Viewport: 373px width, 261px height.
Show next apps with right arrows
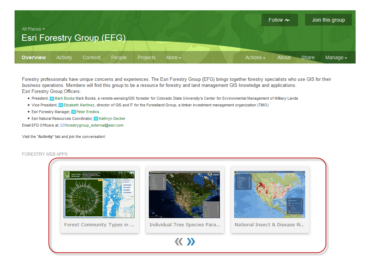click(x=191, y=242)
